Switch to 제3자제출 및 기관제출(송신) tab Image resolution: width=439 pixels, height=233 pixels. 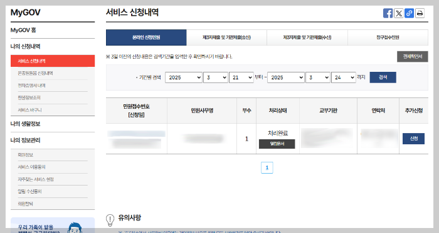pyautogui.click(x=226, y=37)
